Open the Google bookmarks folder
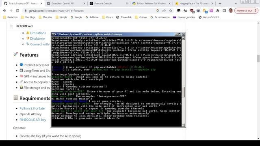260x146 pixels. pyautogui.click(x=61, y=17)
